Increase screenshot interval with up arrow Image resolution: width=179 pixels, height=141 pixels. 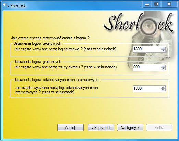(x=163, y=66)
